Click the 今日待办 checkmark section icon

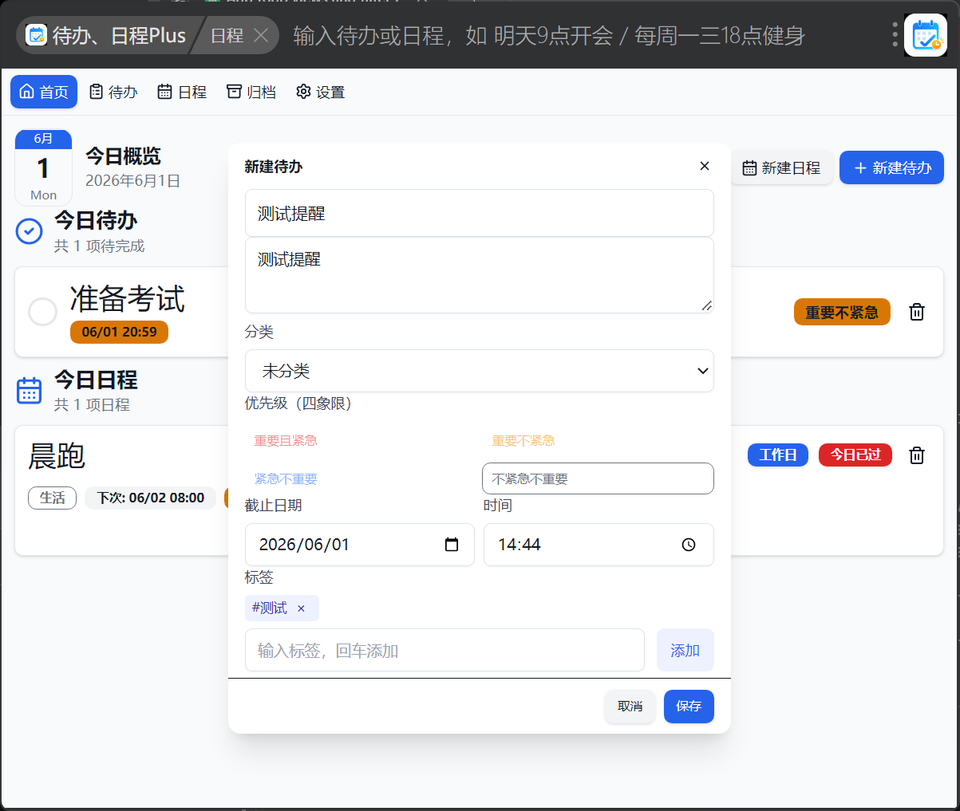coord(30,231)
